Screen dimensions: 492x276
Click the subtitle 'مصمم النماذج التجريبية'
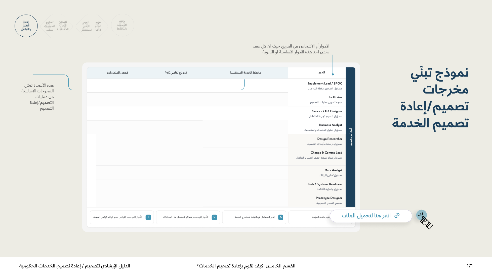pyautogui.click(x=329, y=203)
